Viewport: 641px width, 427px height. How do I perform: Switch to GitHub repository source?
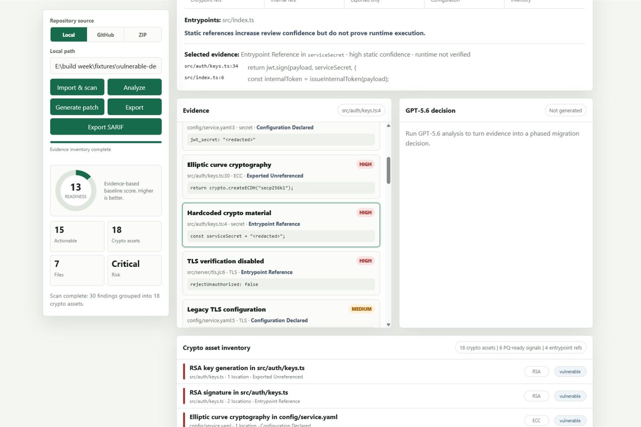pos(106,35)
